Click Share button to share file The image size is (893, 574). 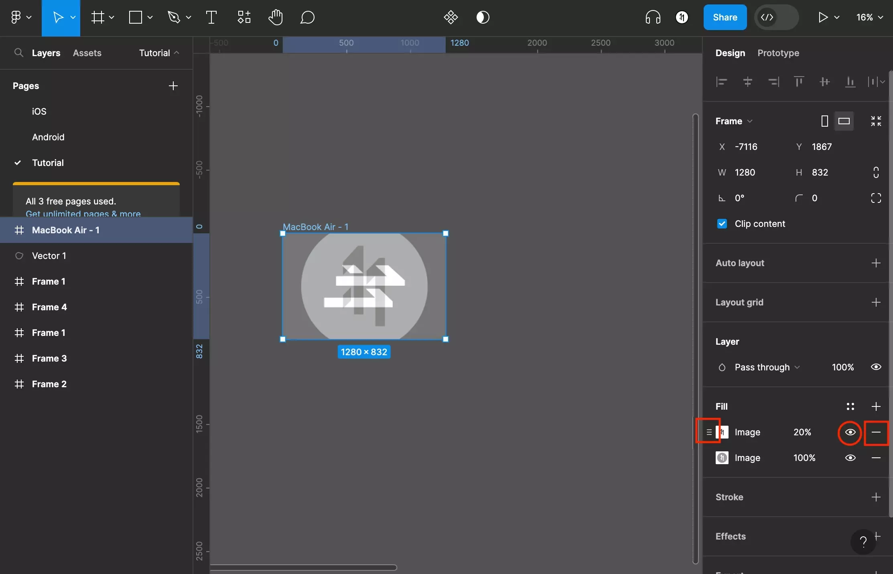(x=725, y=17)
